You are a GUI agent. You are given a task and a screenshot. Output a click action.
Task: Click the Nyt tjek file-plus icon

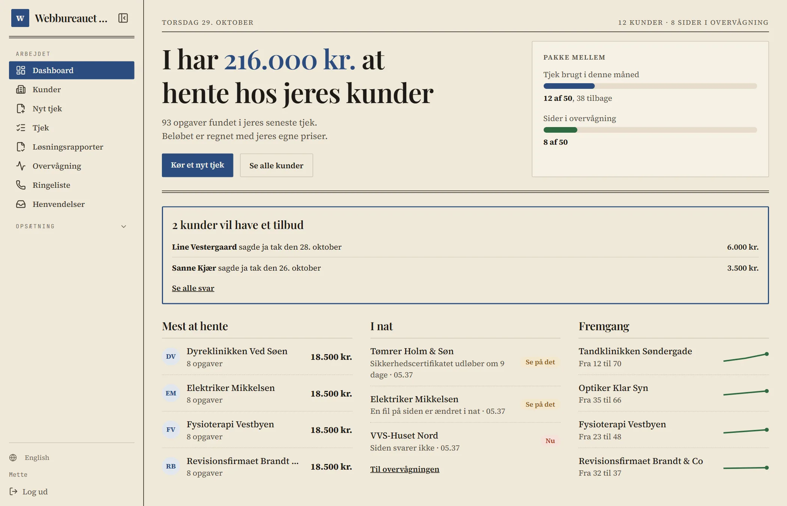click(21, 108)
